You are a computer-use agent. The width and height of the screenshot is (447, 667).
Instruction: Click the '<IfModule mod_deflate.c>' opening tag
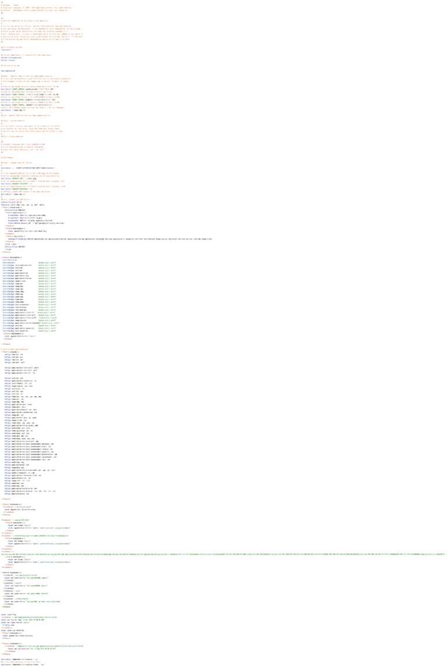click(x=12, y=207)
